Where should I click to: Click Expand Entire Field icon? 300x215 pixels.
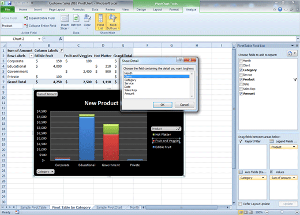click(26, 18)
